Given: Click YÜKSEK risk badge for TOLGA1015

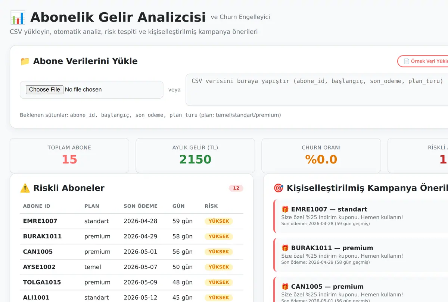Looking at the screenshot, I should click(x=219, y=282).
